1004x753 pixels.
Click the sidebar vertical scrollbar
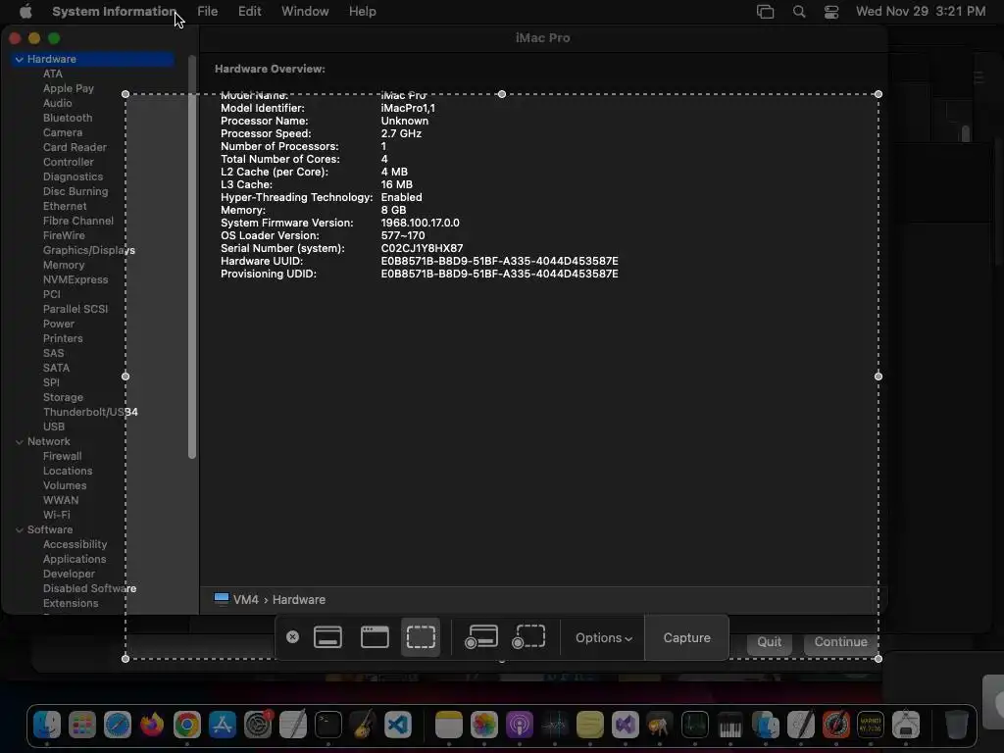pos(192,256)
